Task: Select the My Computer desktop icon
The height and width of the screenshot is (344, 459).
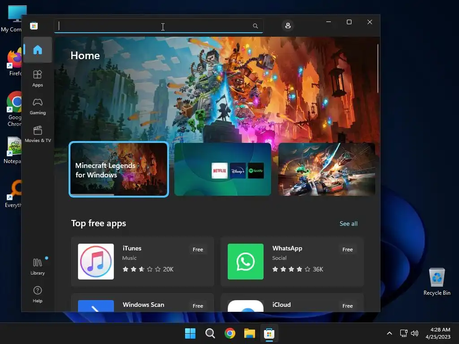Action: (12, 19)
